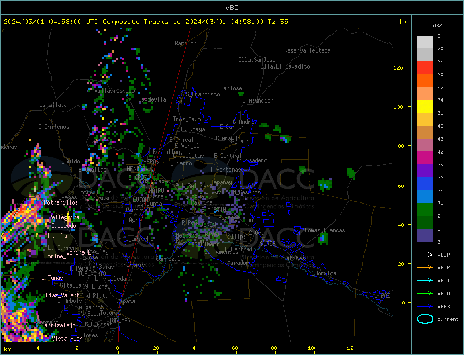Image resolution: width=464 pixels, height=355 pixels.
Task: Click the VBCT legend label
Action: click(x=443, y=280)
